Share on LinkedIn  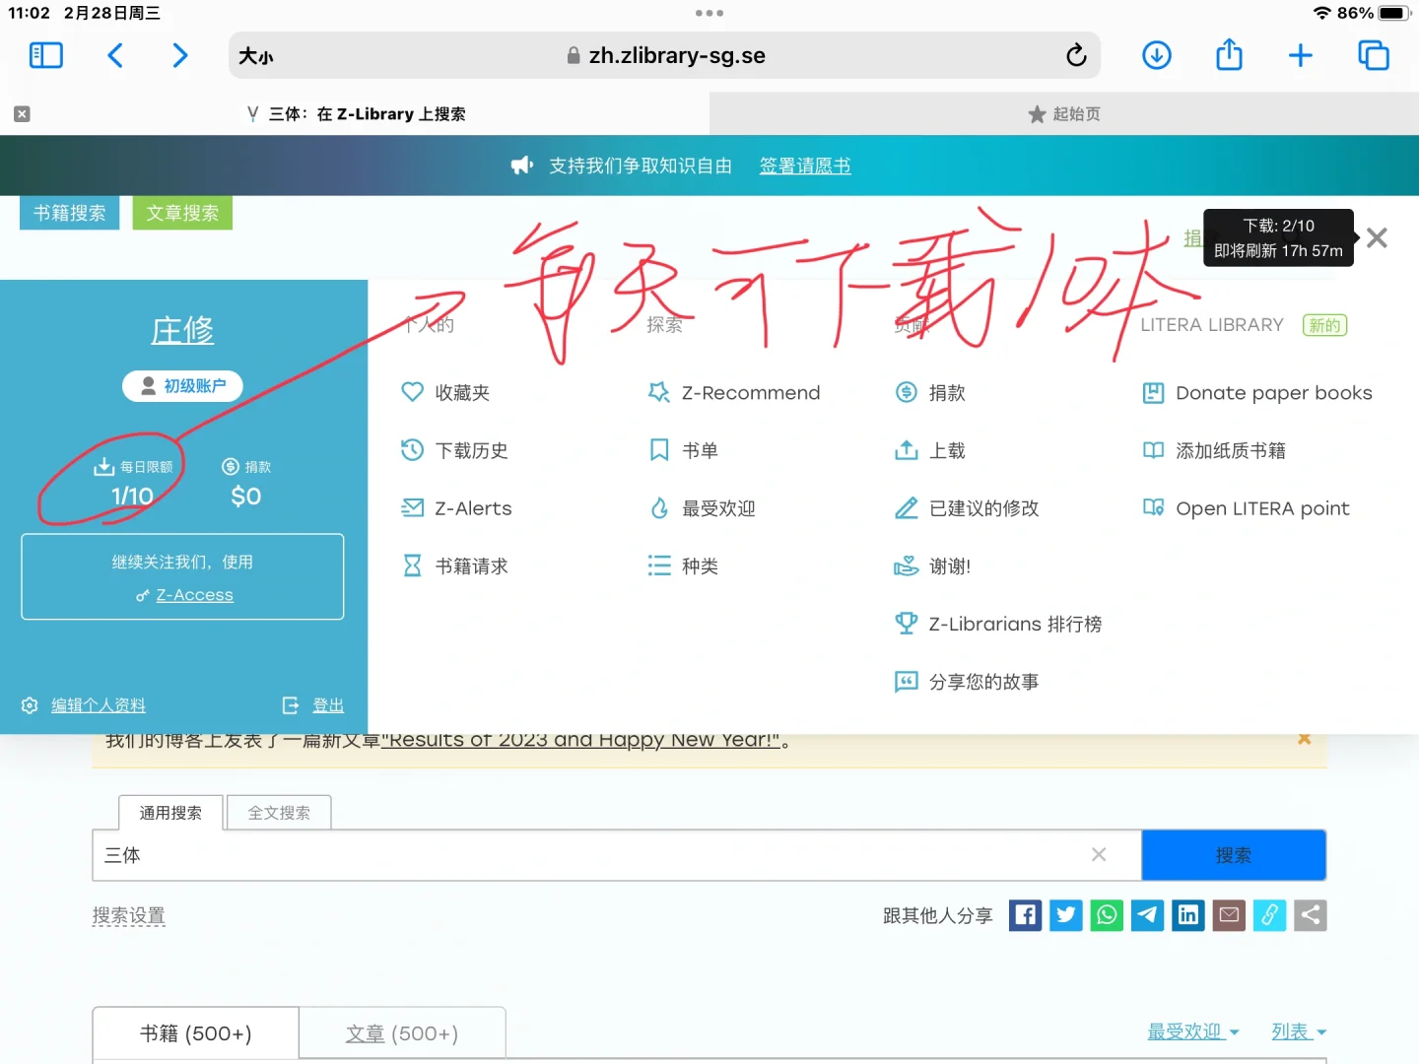pos(1188,915)
